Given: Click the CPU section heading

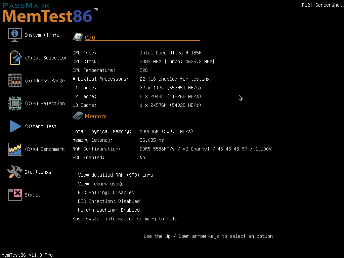Looking at the screenshot, I should [90, 38].
